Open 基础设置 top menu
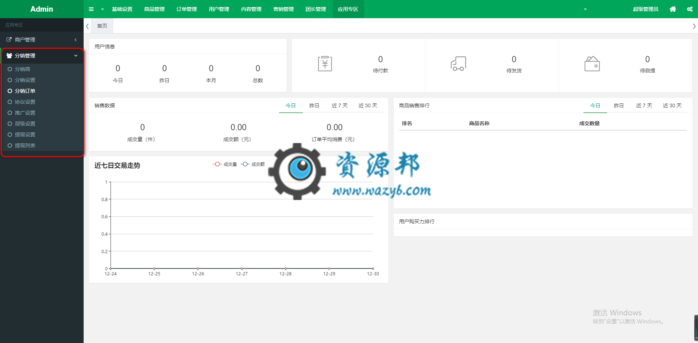The image size is (698, 343). [122, 9]
